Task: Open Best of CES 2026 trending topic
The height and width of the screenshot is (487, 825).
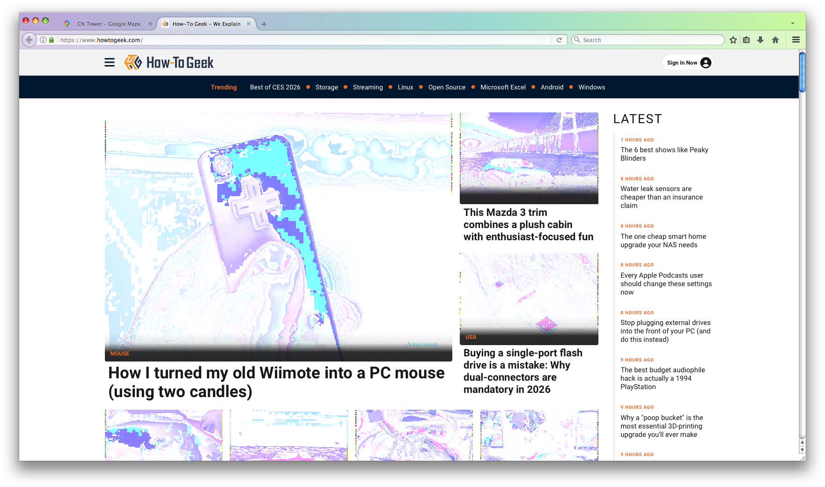Action: [x=275, y=87]
